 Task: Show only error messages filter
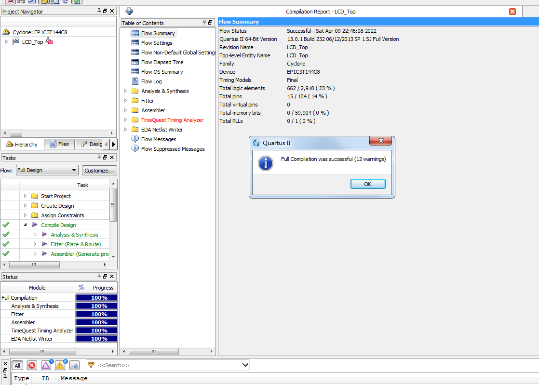click(x=32, y=366)
